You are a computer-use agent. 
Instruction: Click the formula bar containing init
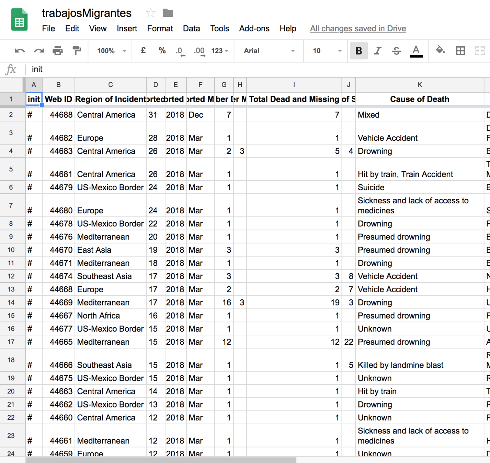[258, 69]
